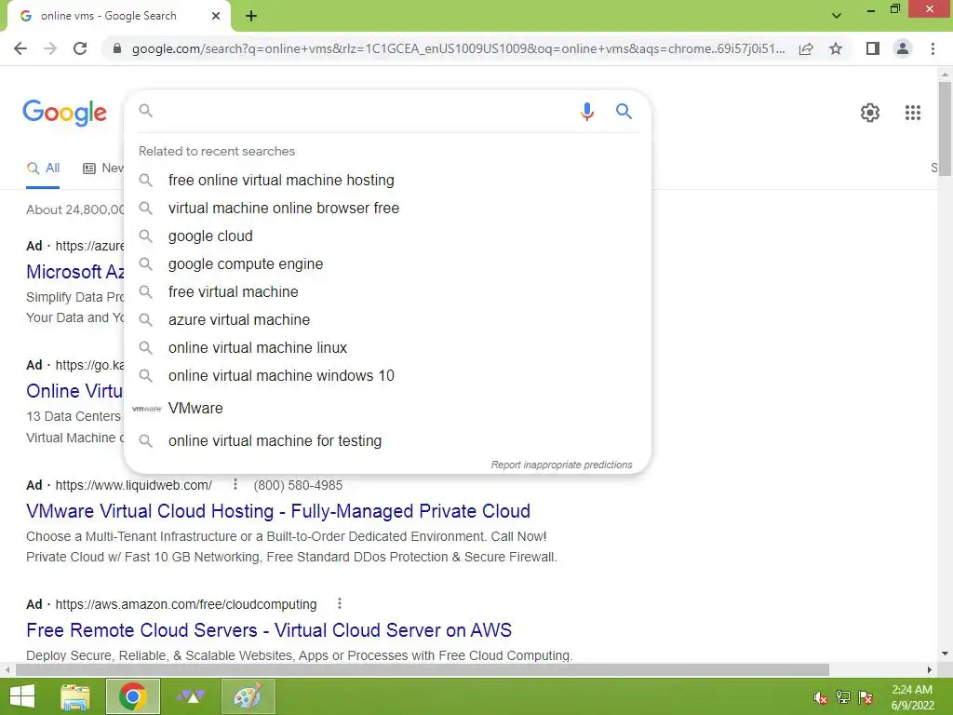Select suggestion 'virtual machine online browser free'
953x715 pixels.
(387, 208)
